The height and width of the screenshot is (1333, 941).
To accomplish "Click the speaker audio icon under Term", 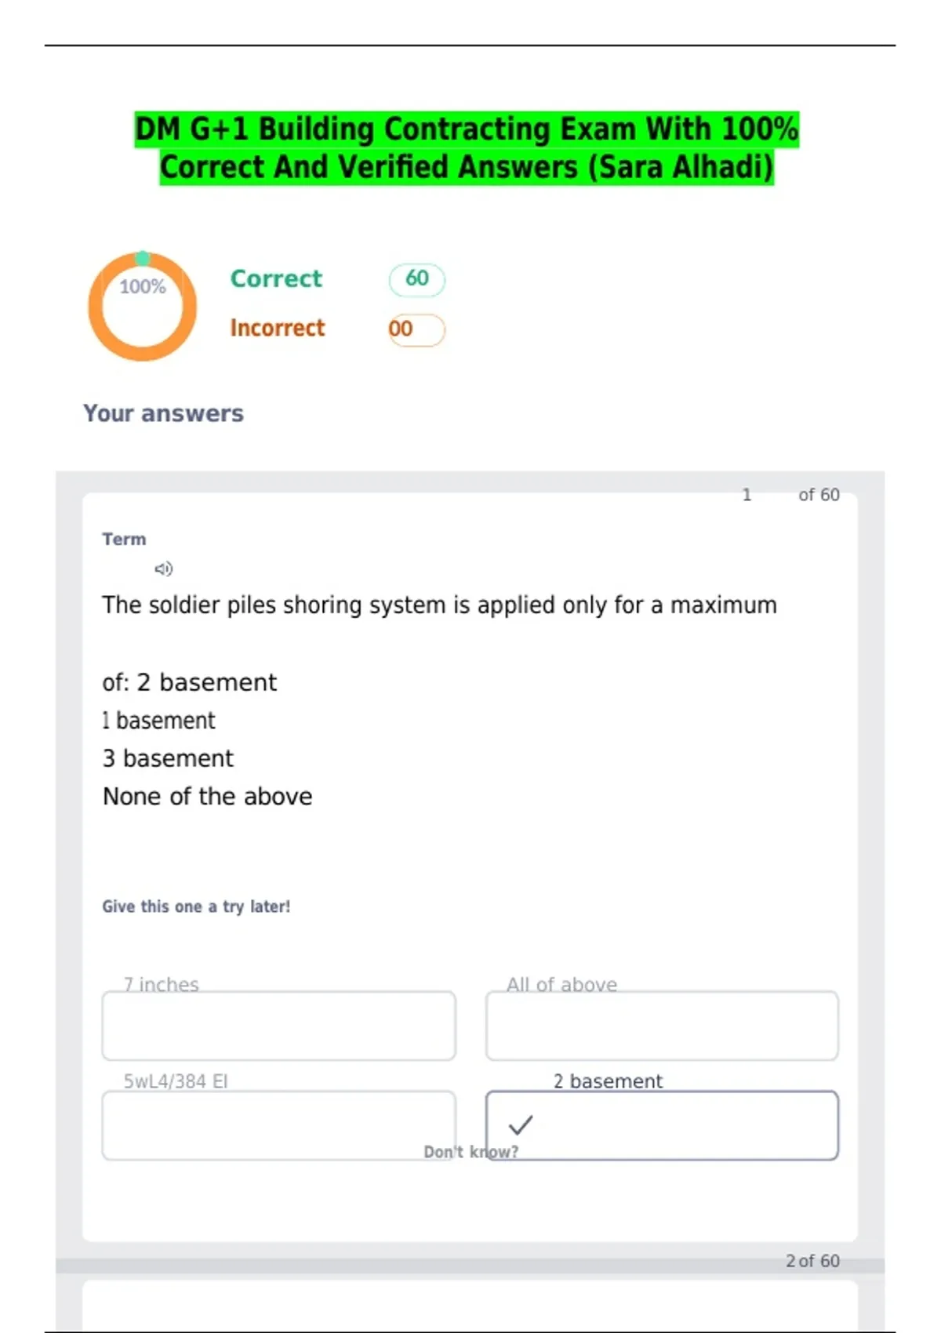I will (163, 568).
